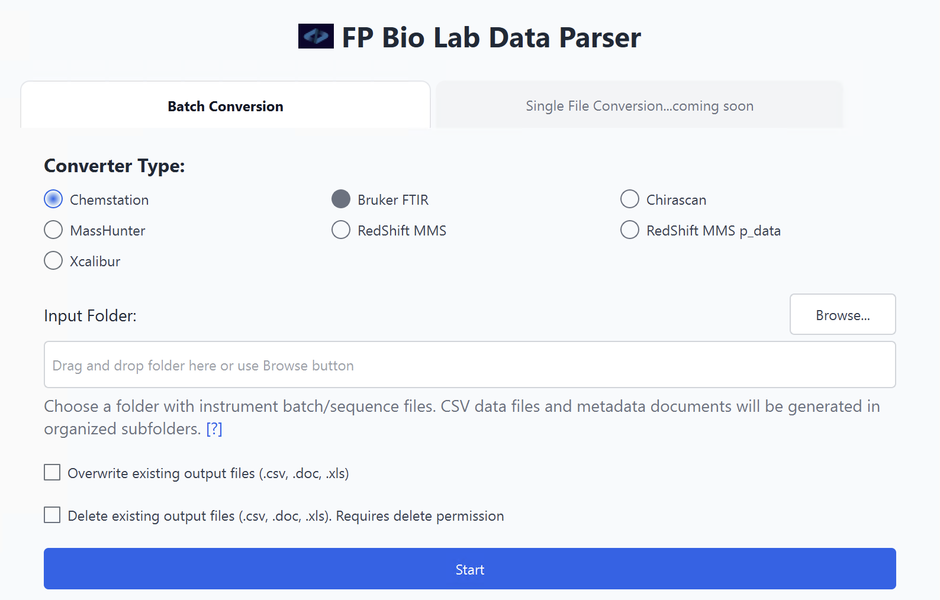Click the Bruker FTIR label text
This screenshot has height=600, width=940.
393,200
